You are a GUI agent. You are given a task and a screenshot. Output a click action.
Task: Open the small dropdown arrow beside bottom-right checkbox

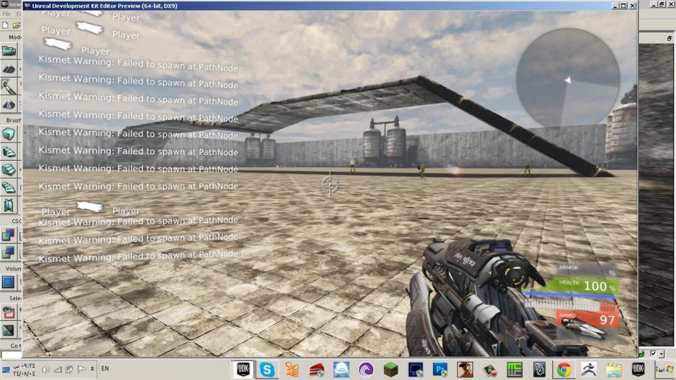pos(661,354)
